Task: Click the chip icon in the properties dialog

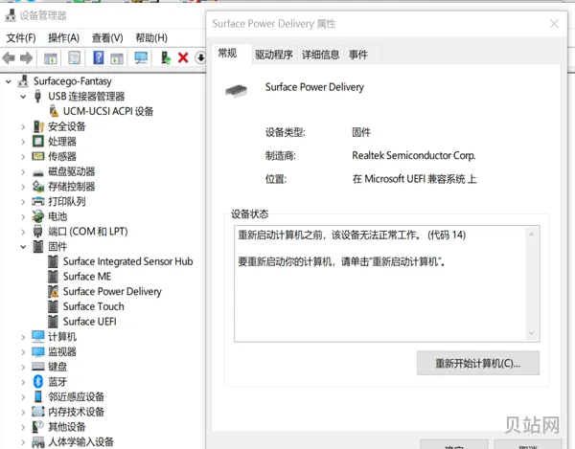Action: (x=236, y=90)
